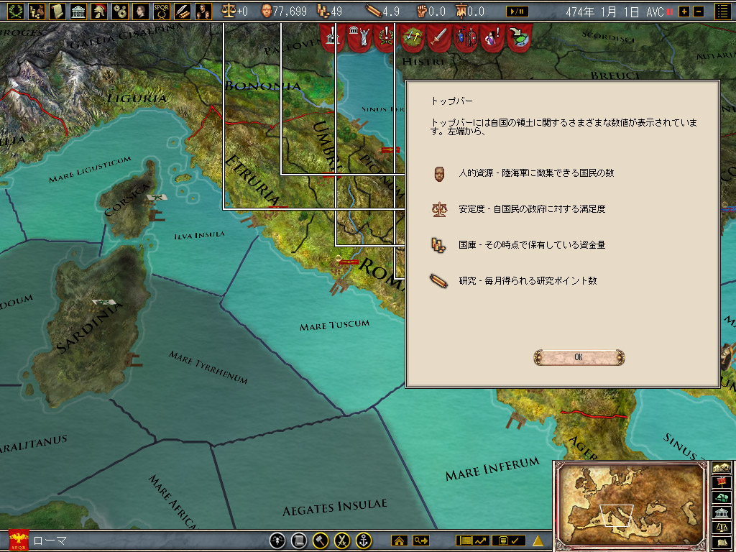This screenshot has width=736, height=552.
Task: Open the red alert banner with the woman and exclamation mark
Action: (492, 37)
